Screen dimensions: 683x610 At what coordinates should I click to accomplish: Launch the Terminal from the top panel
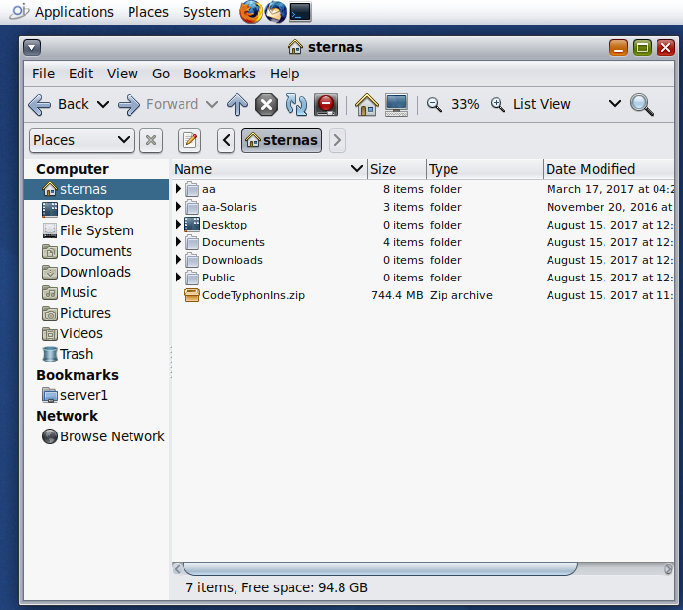point(300,12)
